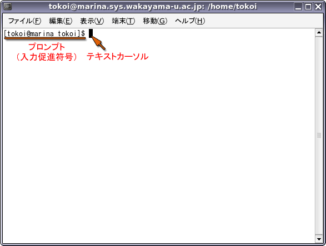
Task: Close the terminal window
Action: [x=318, y=7]
